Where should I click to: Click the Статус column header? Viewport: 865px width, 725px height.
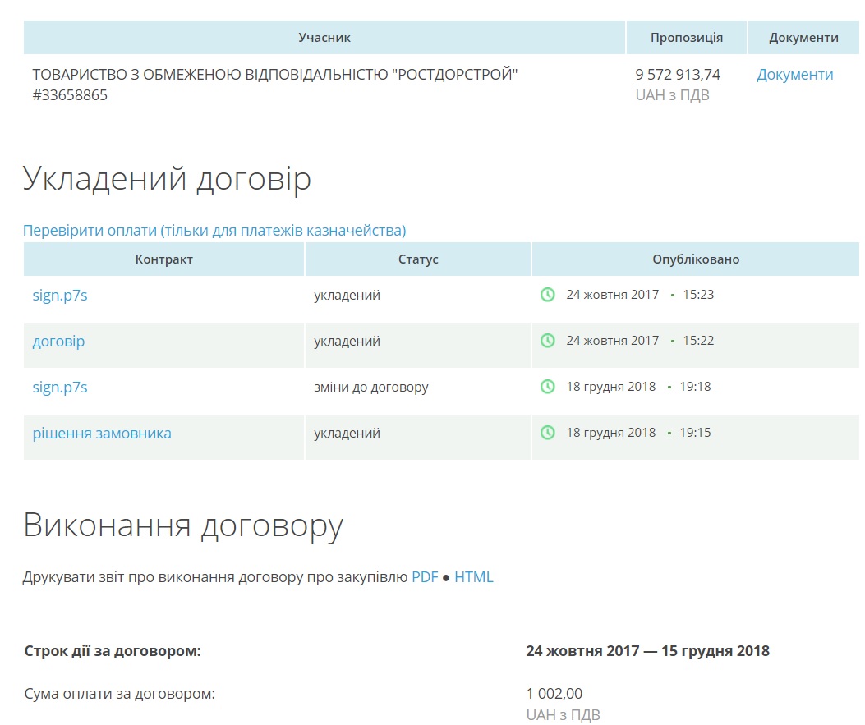tap(418, 259)
